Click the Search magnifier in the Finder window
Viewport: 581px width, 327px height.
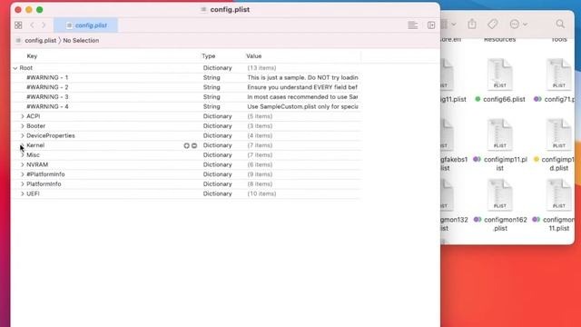(x=560, y=25)
